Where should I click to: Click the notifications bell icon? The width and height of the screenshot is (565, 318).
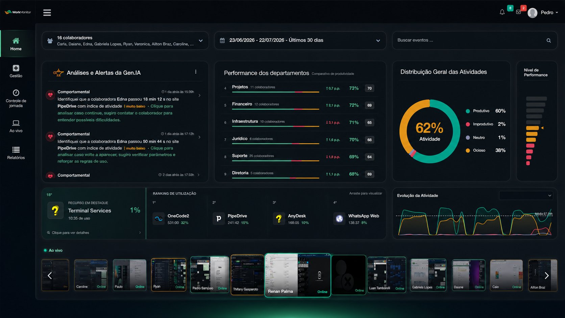(x=502, y=12)
